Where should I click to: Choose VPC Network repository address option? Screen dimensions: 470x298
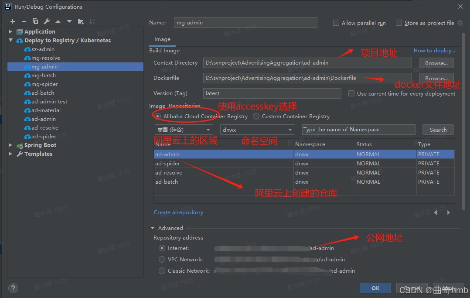click(x=162, y=259)
